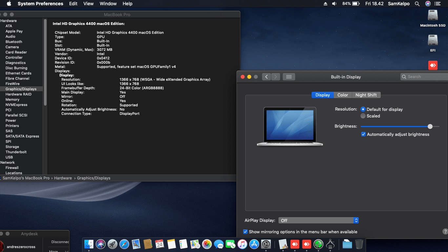The image size is (448, 252).
Task: Open iTunes music icon in Dock
Action: click(242, 244)
